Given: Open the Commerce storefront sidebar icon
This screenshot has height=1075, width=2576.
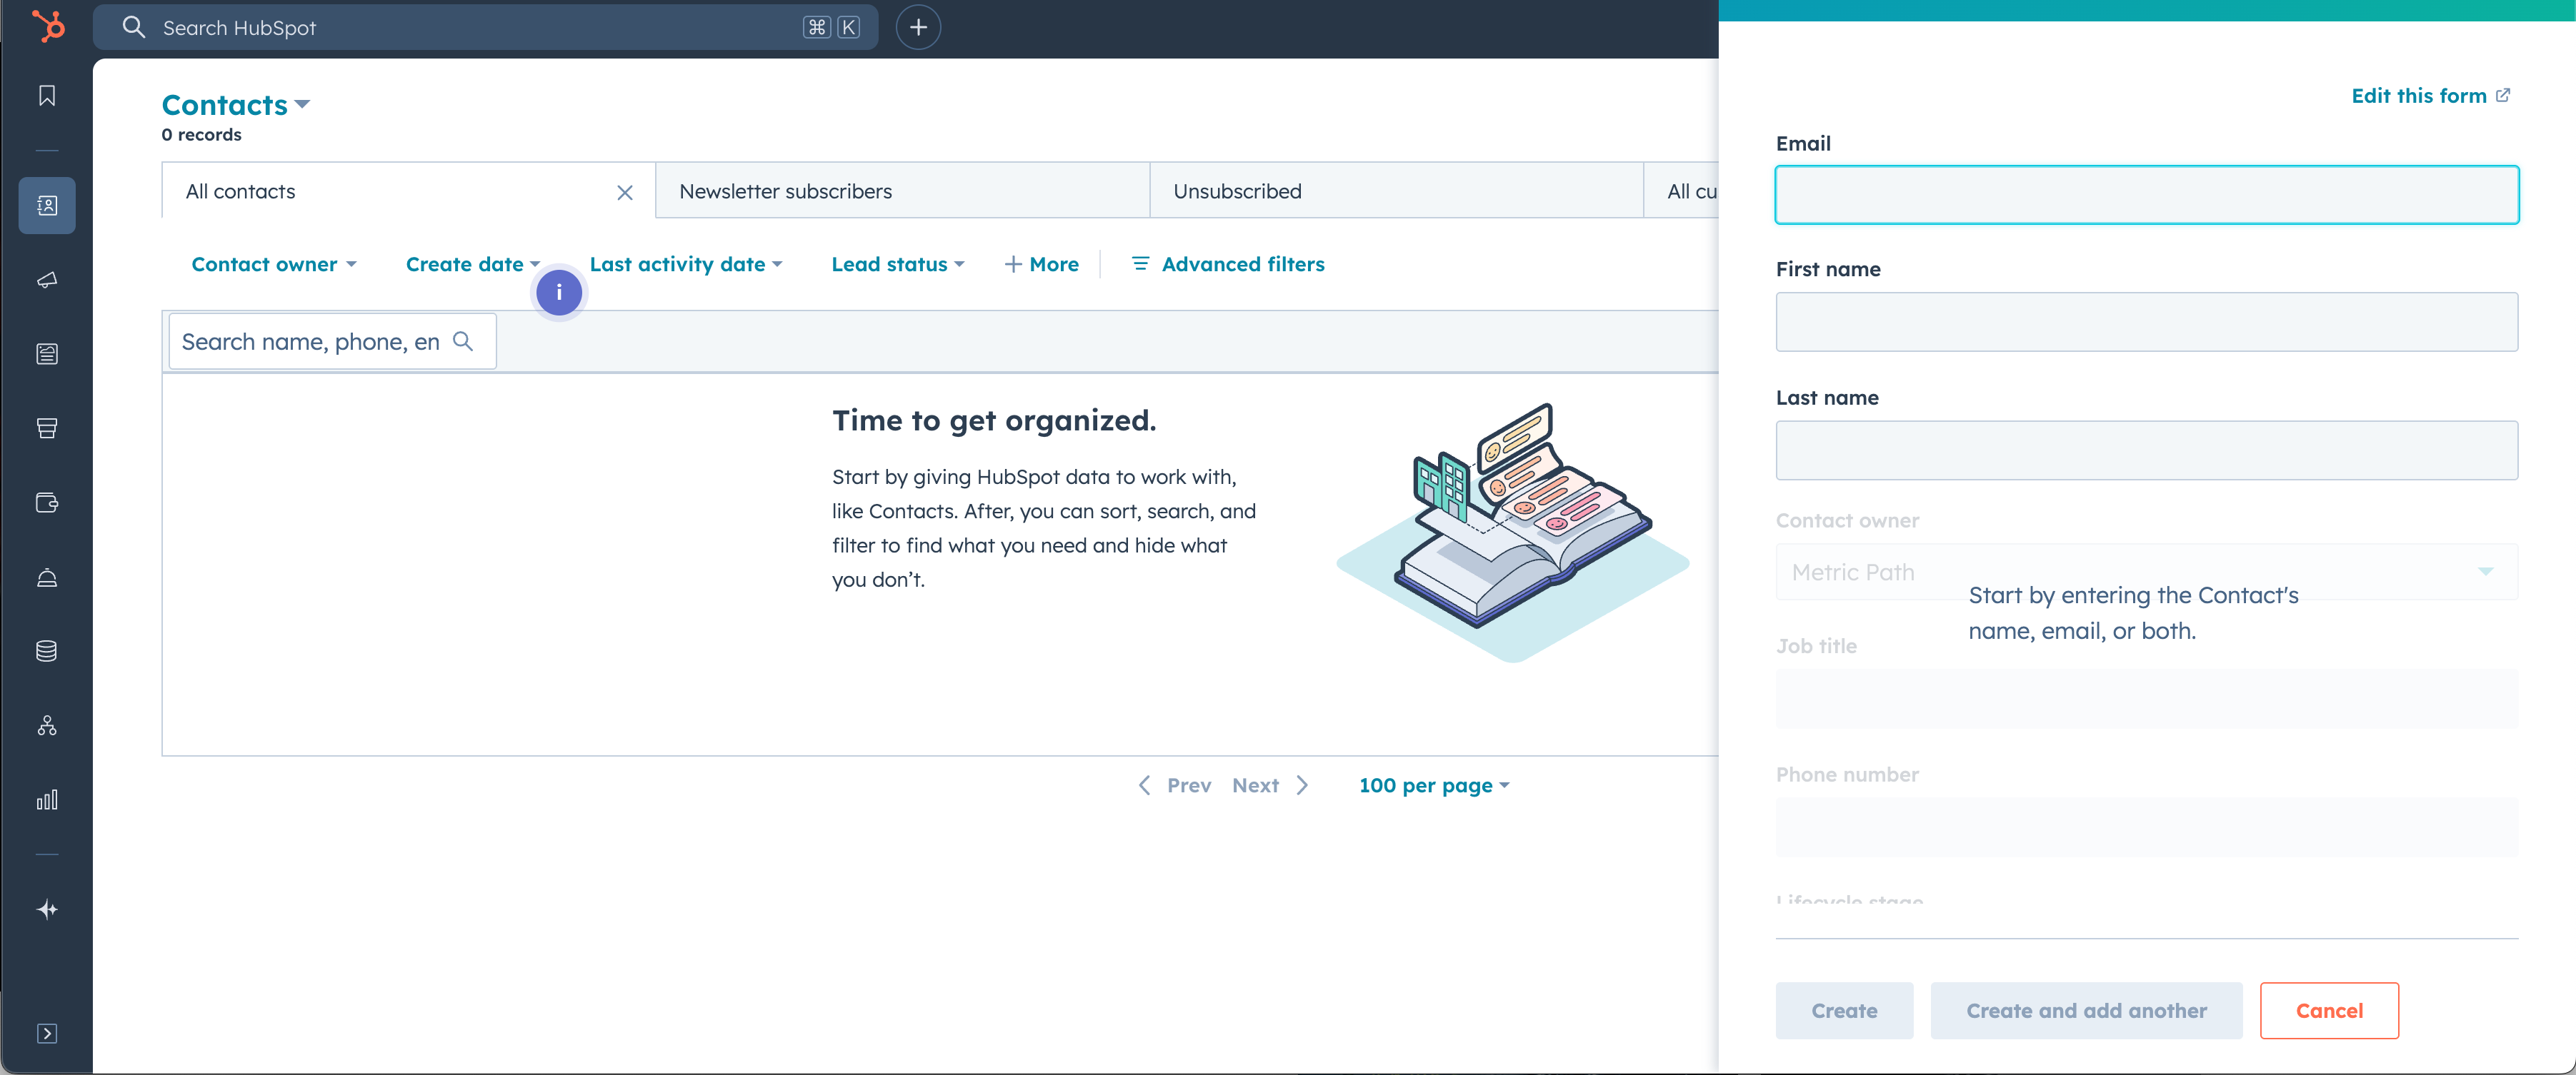Looking at the screenshot, I should click(x=47, y=428).
